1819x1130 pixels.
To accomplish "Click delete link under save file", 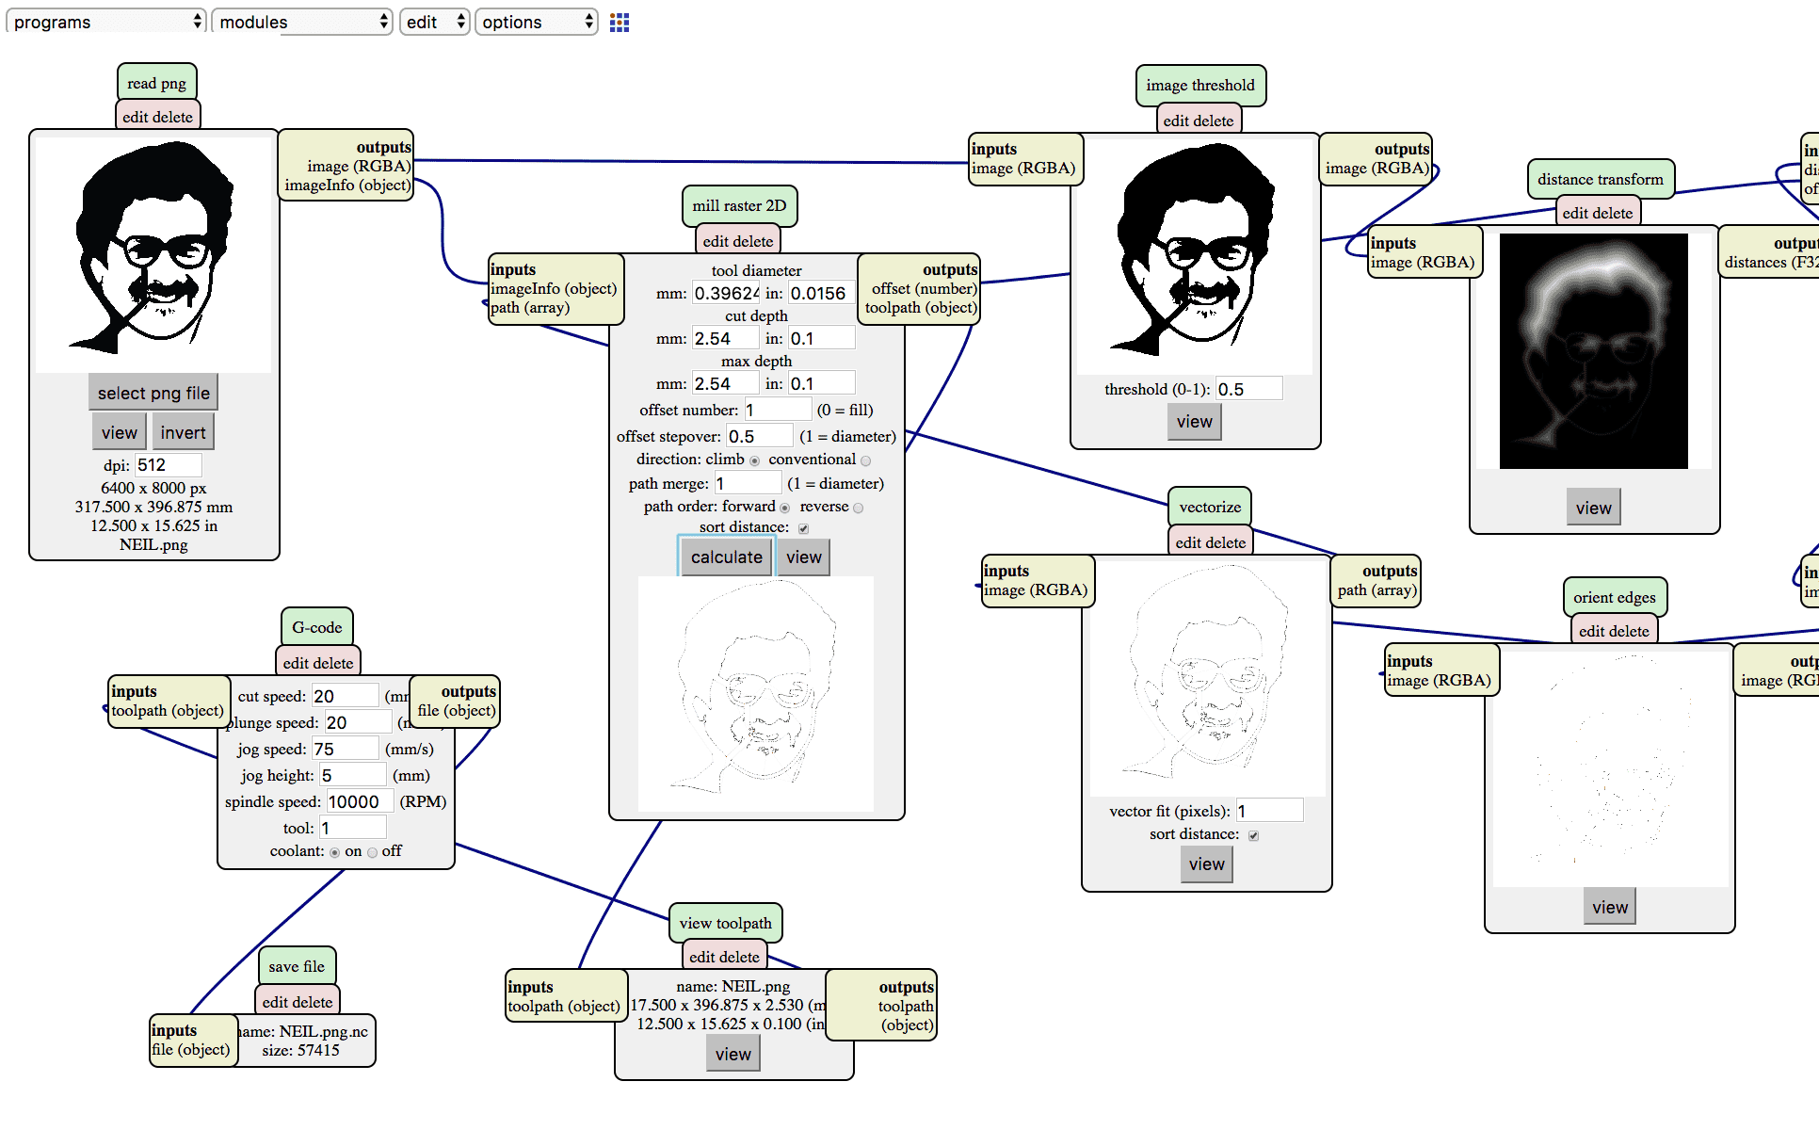I will pos(312,1002).
